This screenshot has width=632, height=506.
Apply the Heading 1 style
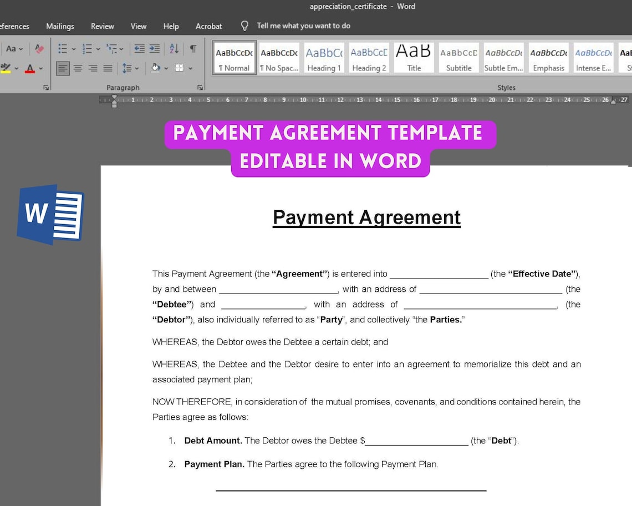click(324, 57)
